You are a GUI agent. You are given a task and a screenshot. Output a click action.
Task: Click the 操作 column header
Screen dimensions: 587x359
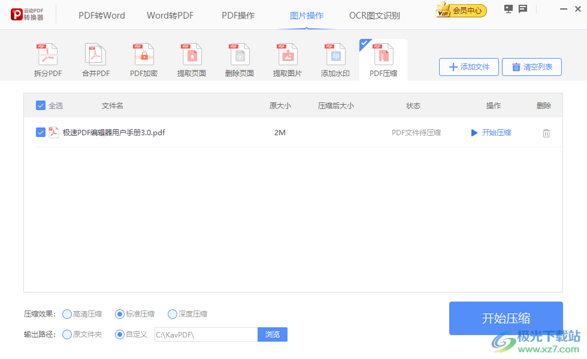click(x=494, y=106)
